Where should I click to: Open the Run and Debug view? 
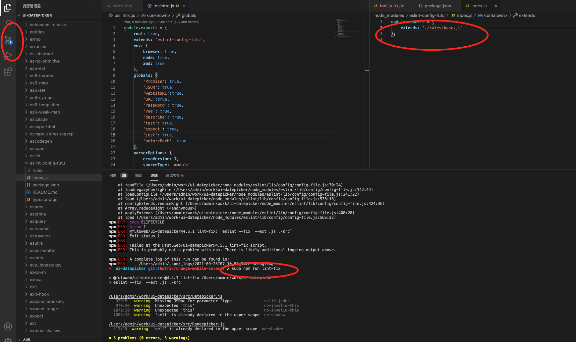pos(8,55)
